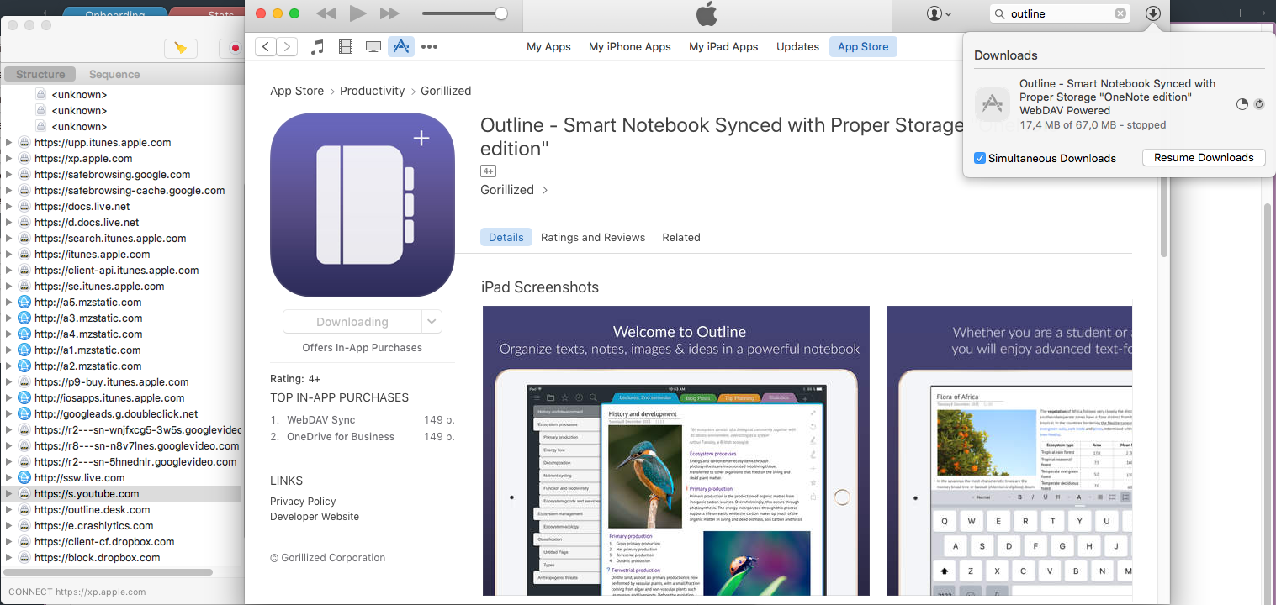The height and width of the screenshot is (605, 1276).
Task: Open Ratings and Reviews tab
Action: point(593,238)
